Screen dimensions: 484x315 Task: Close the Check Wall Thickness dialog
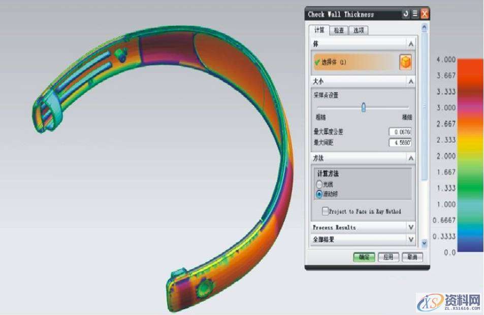[425, 14]
